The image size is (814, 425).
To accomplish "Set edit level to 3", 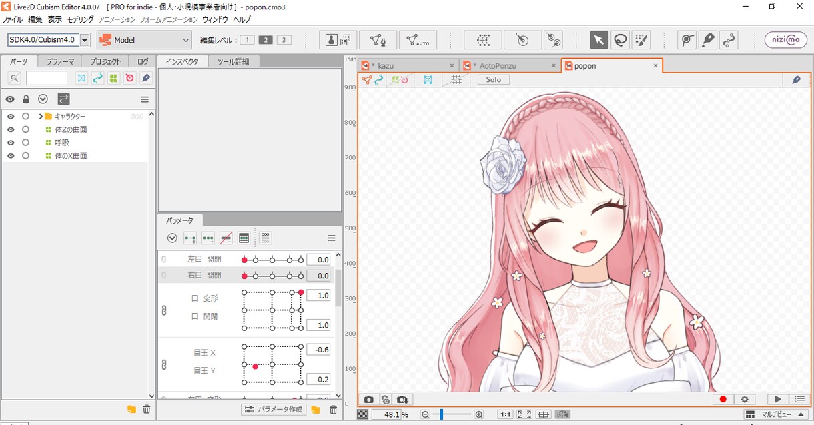I will [x=284, y=40].
